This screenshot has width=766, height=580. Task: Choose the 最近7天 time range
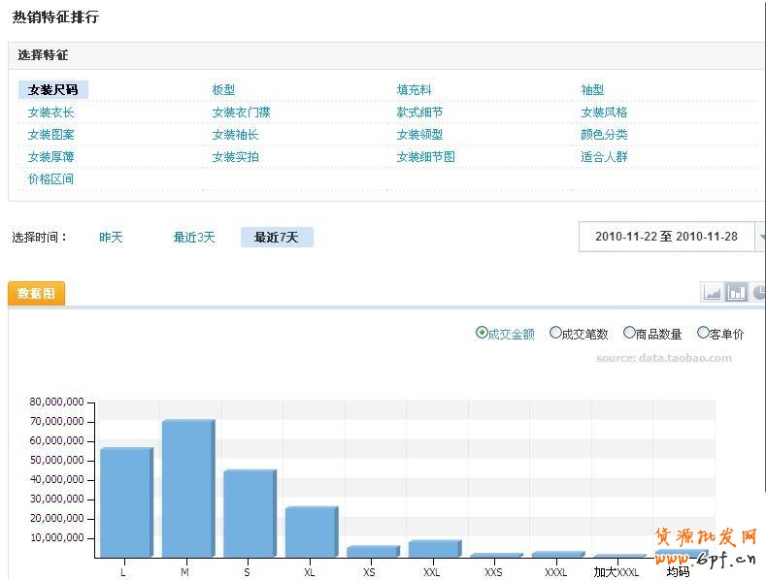coord(276,238)
